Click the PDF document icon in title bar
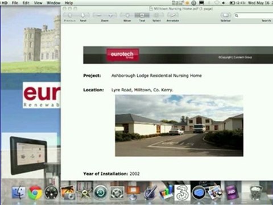This screenshot has width=273, height=205. tap(151, 9)
